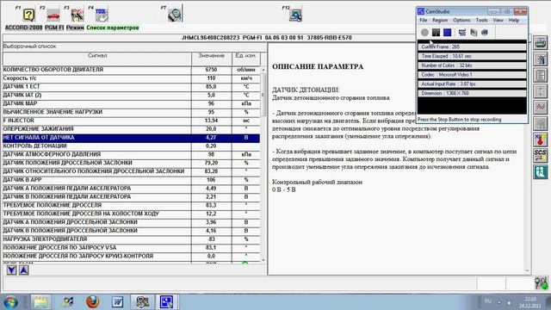
Task: Open the CamStudio Help menu
Action: pos(514,21)
